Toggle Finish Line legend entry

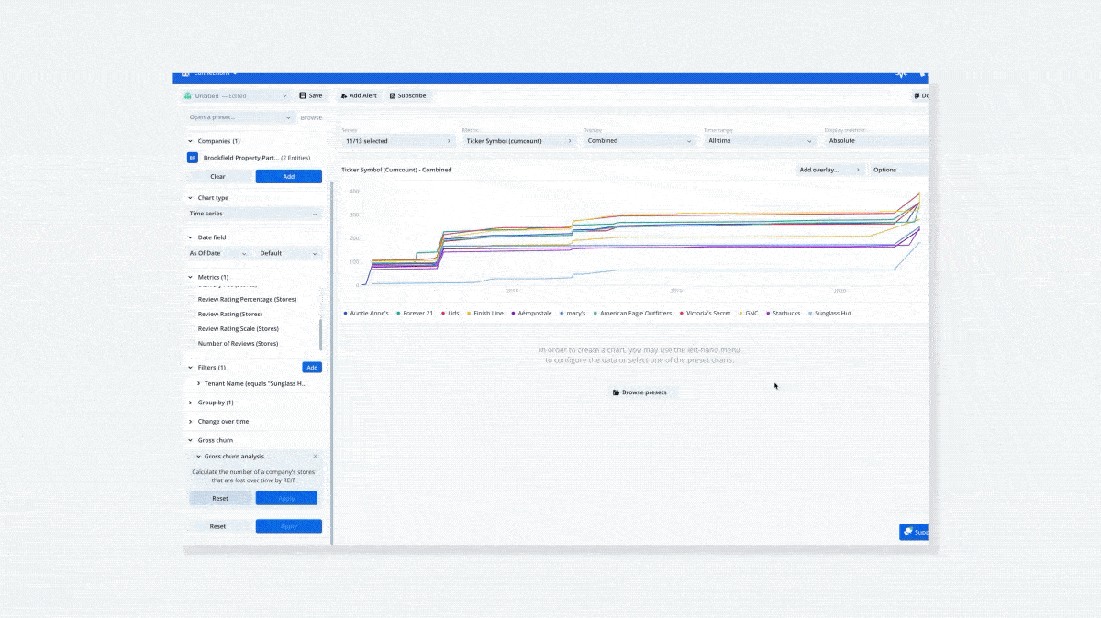tap(485, 313)
